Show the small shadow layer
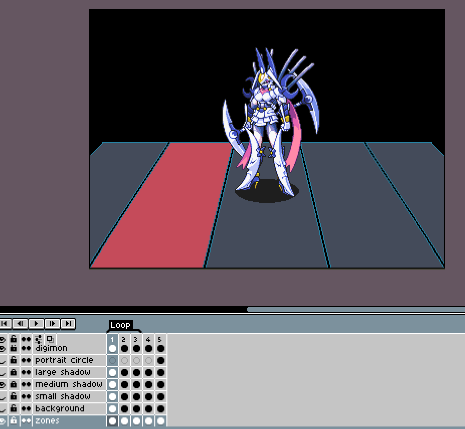465x429 pixels. coord(3,397)
